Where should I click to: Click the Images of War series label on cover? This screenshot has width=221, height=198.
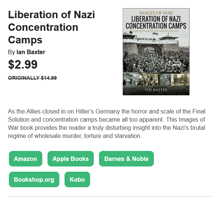(x=156, y=13)
